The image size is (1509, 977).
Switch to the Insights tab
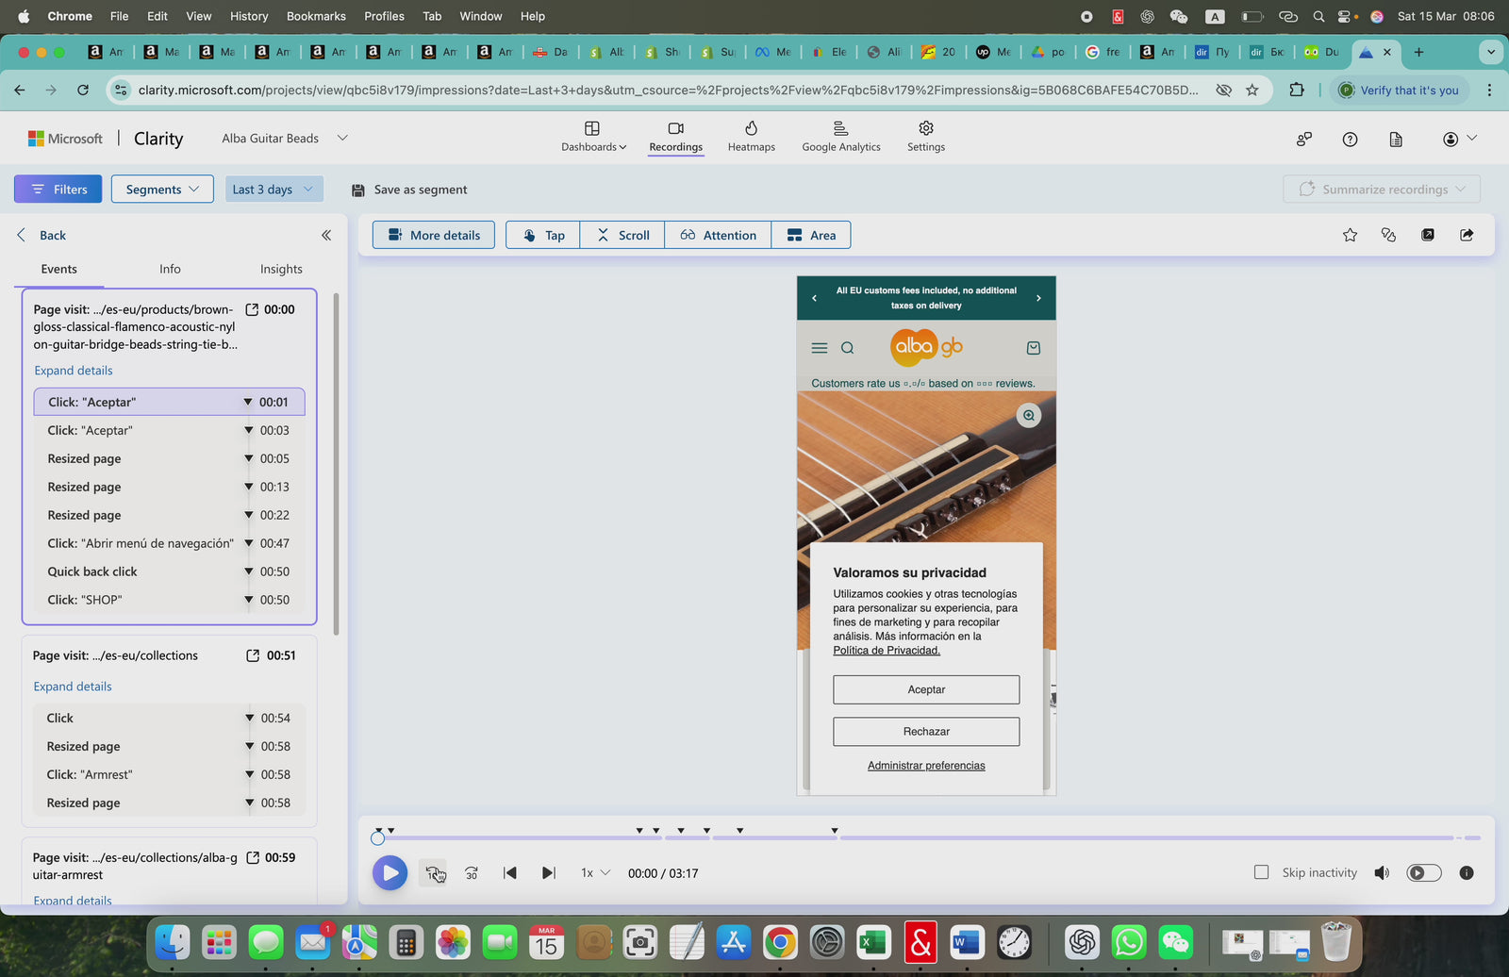pyautogui.click(x=281, y=269)
